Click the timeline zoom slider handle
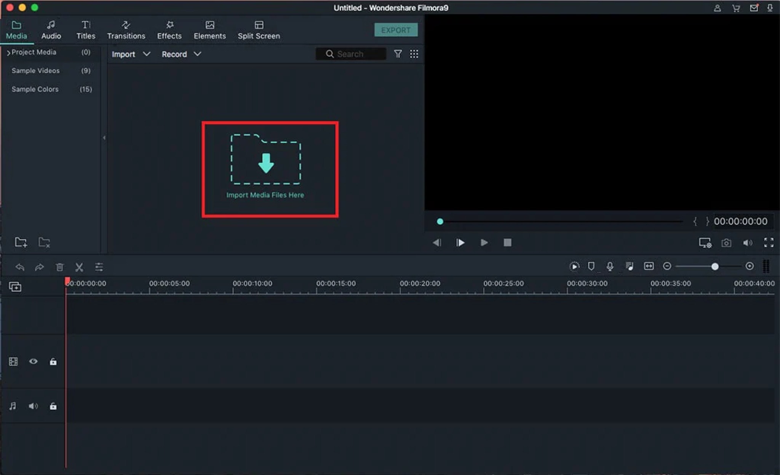The image size is (780, 475). 715,266
